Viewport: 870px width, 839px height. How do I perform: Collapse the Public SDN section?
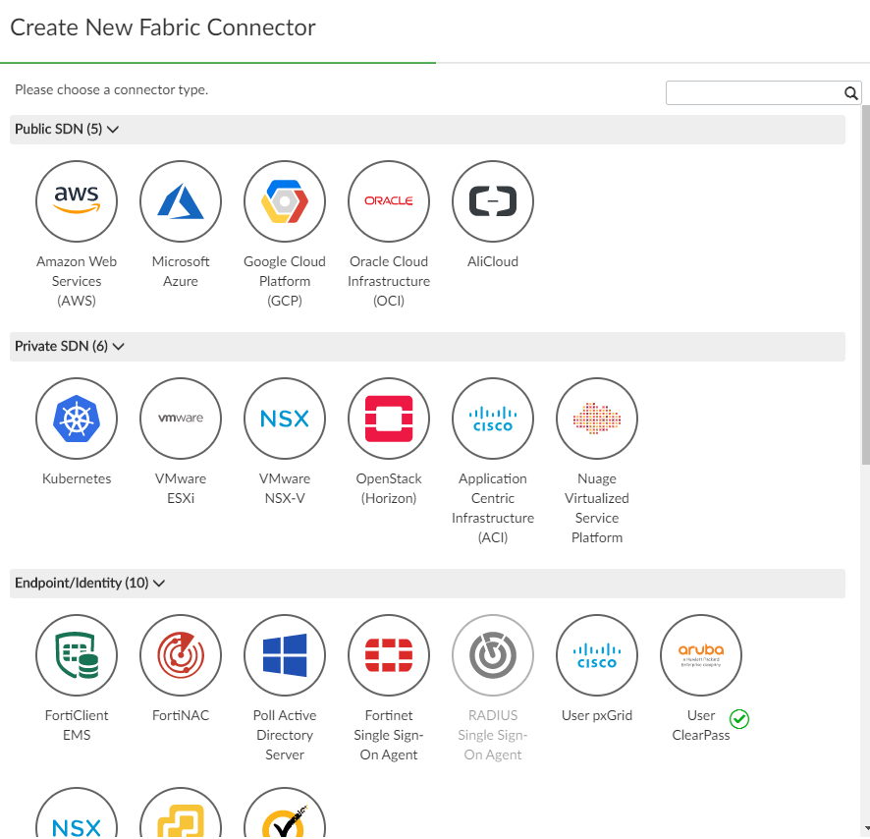112,129
